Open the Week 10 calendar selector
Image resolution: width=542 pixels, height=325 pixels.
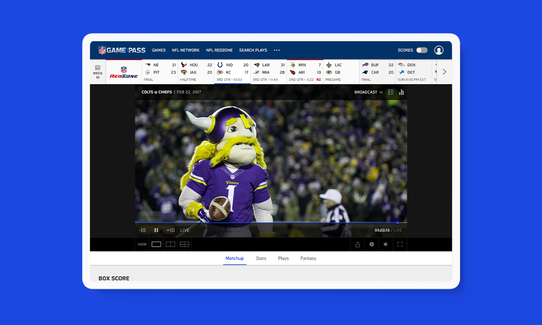[x=98, y=72]
